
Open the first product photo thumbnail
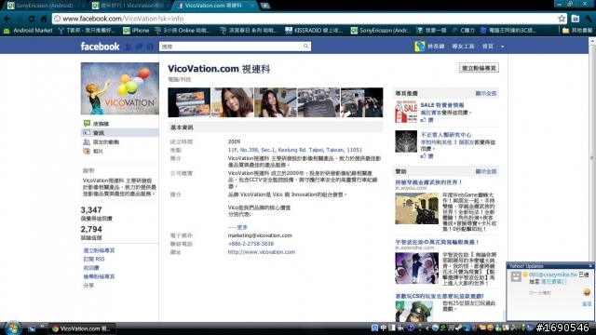tap(189, 102)
